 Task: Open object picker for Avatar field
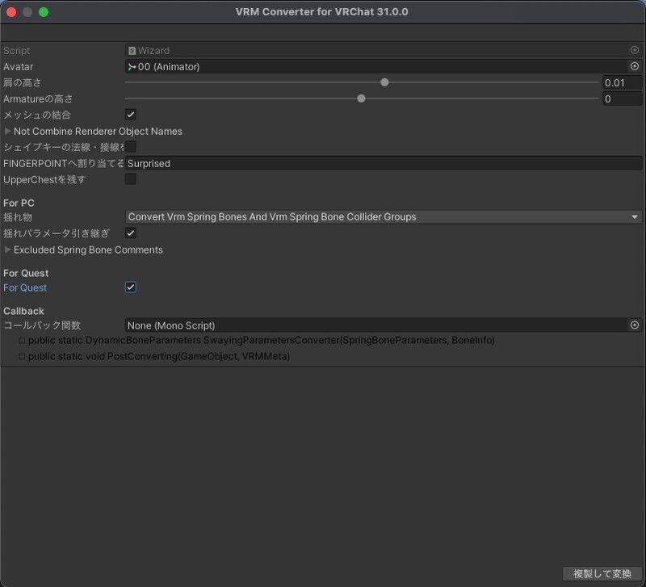coord(635,66)
